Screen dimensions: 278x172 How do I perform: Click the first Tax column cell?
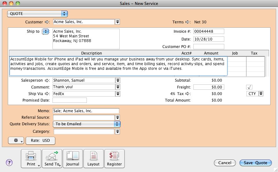(x=256, y=59)
